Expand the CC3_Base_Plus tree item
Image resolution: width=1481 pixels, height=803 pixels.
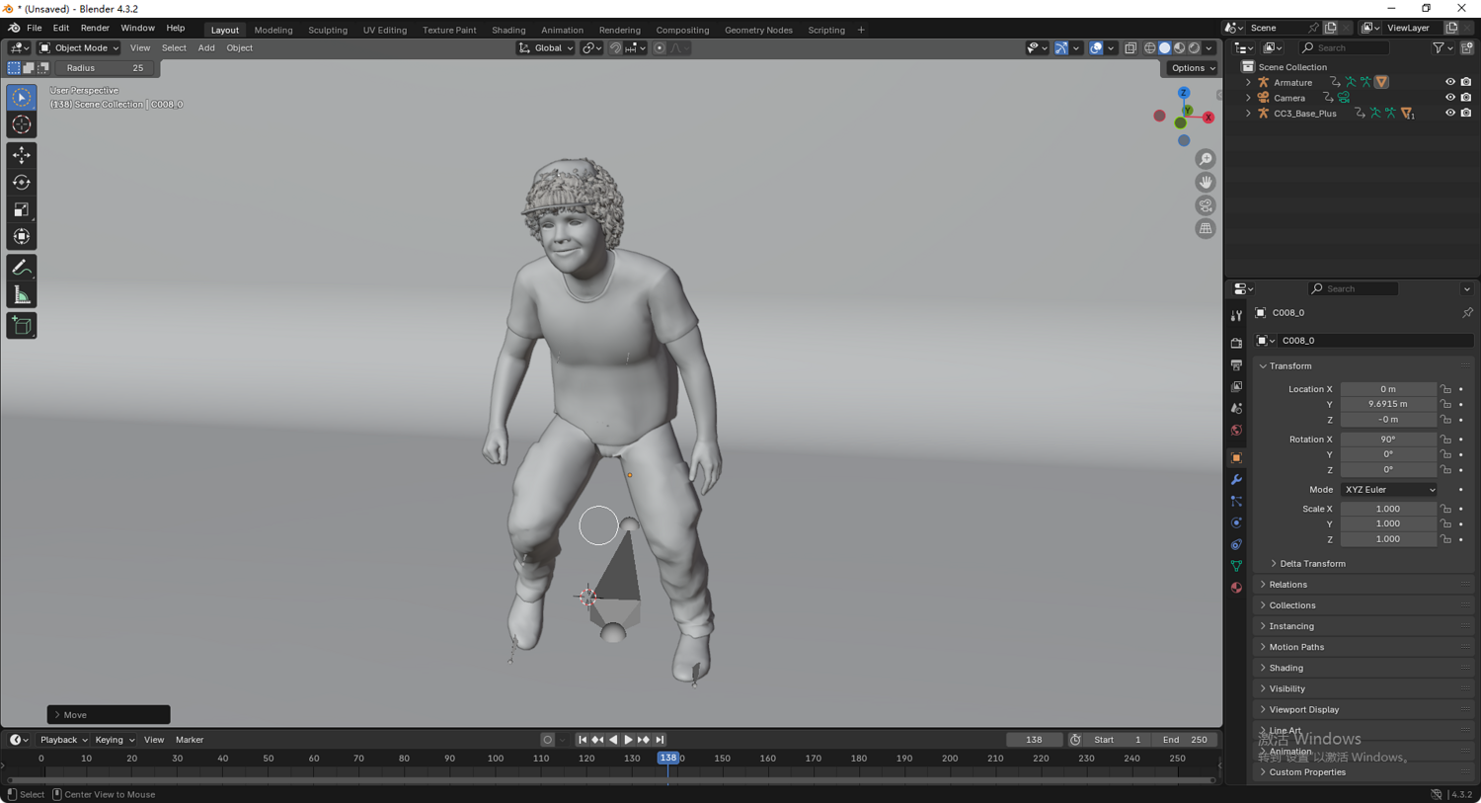[x=1248, y=113]
